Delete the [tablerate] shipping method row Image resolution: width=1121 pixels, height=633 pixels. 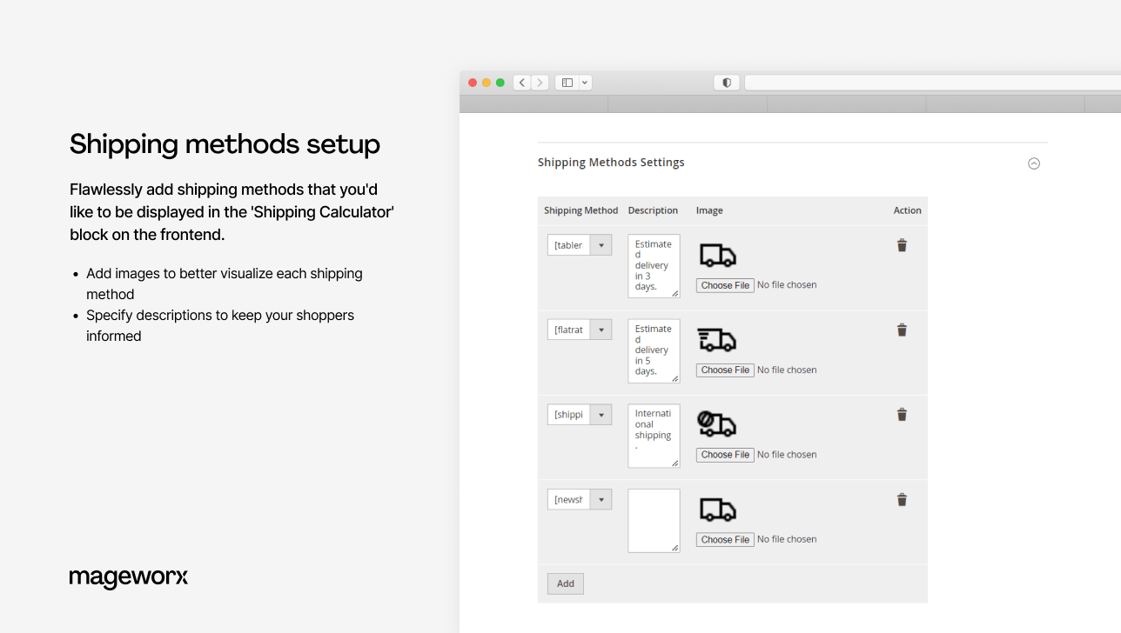[902, 245]
